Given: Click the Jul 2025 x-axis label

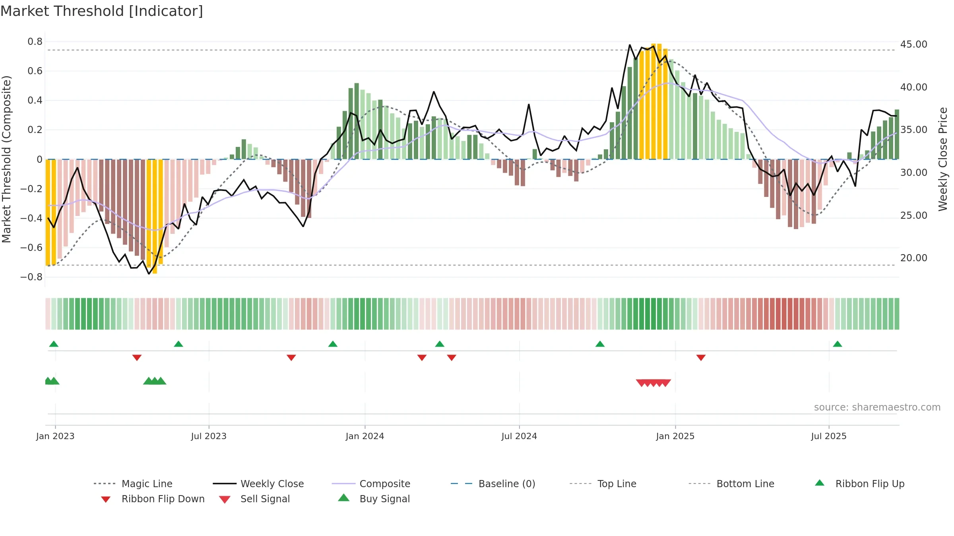Looking at the screenshot, I should tap(829, 436).
